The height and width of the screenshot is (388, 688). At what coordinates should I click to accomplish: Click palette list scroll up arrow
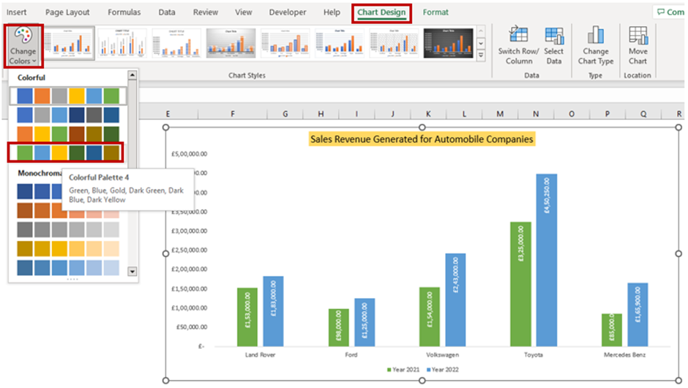(x=132, y=75)
